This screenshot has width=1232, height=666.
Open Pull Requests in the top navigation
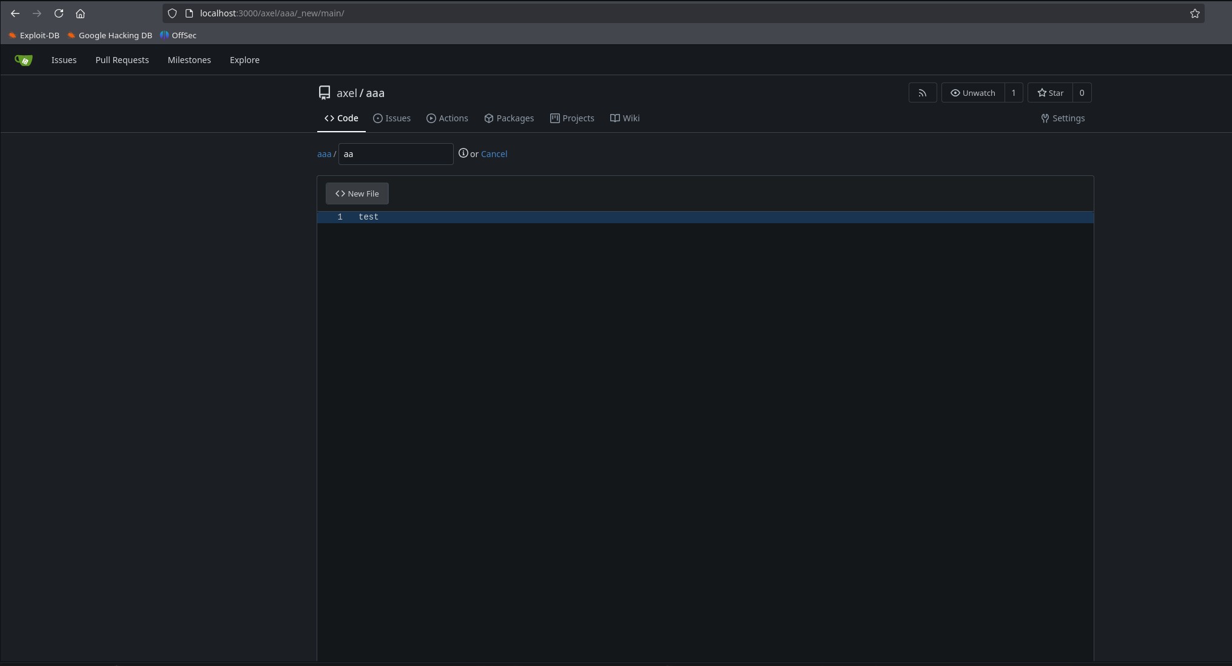click(x=122, y=60)
